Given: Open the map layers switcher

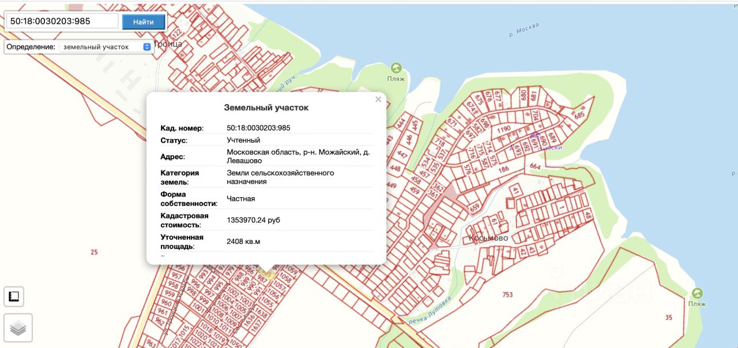Looking at the screenshot, I should point(18,328).
